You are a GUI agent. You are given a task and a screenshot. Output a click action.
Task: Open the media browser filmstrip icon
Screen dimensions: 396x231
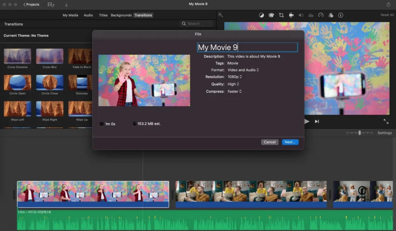click(x=51, y=5)
